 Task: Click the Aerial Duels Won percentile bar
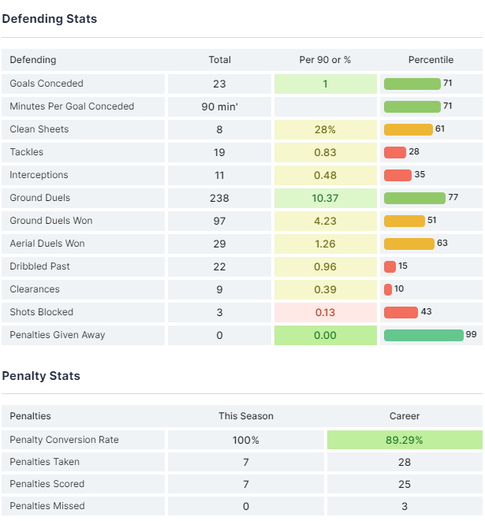[409, 244]
